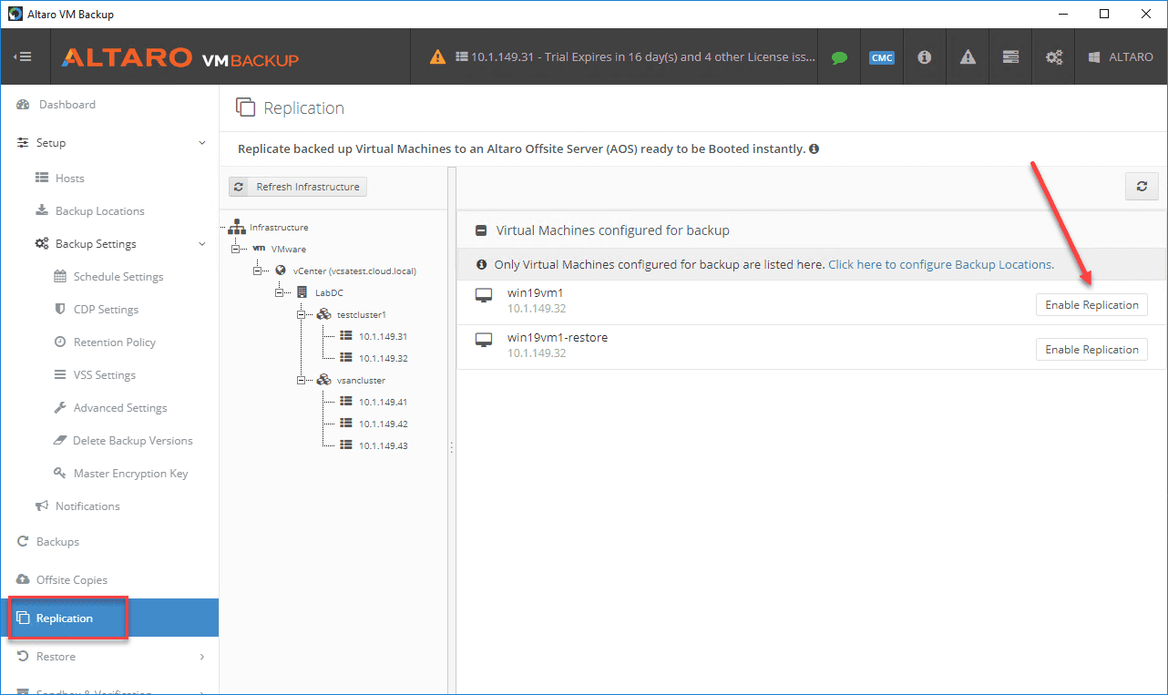Open the settings gears icon in header
Image resolution: width=1168 pixels, height=695 pixels.
(x=1054, y=57)
